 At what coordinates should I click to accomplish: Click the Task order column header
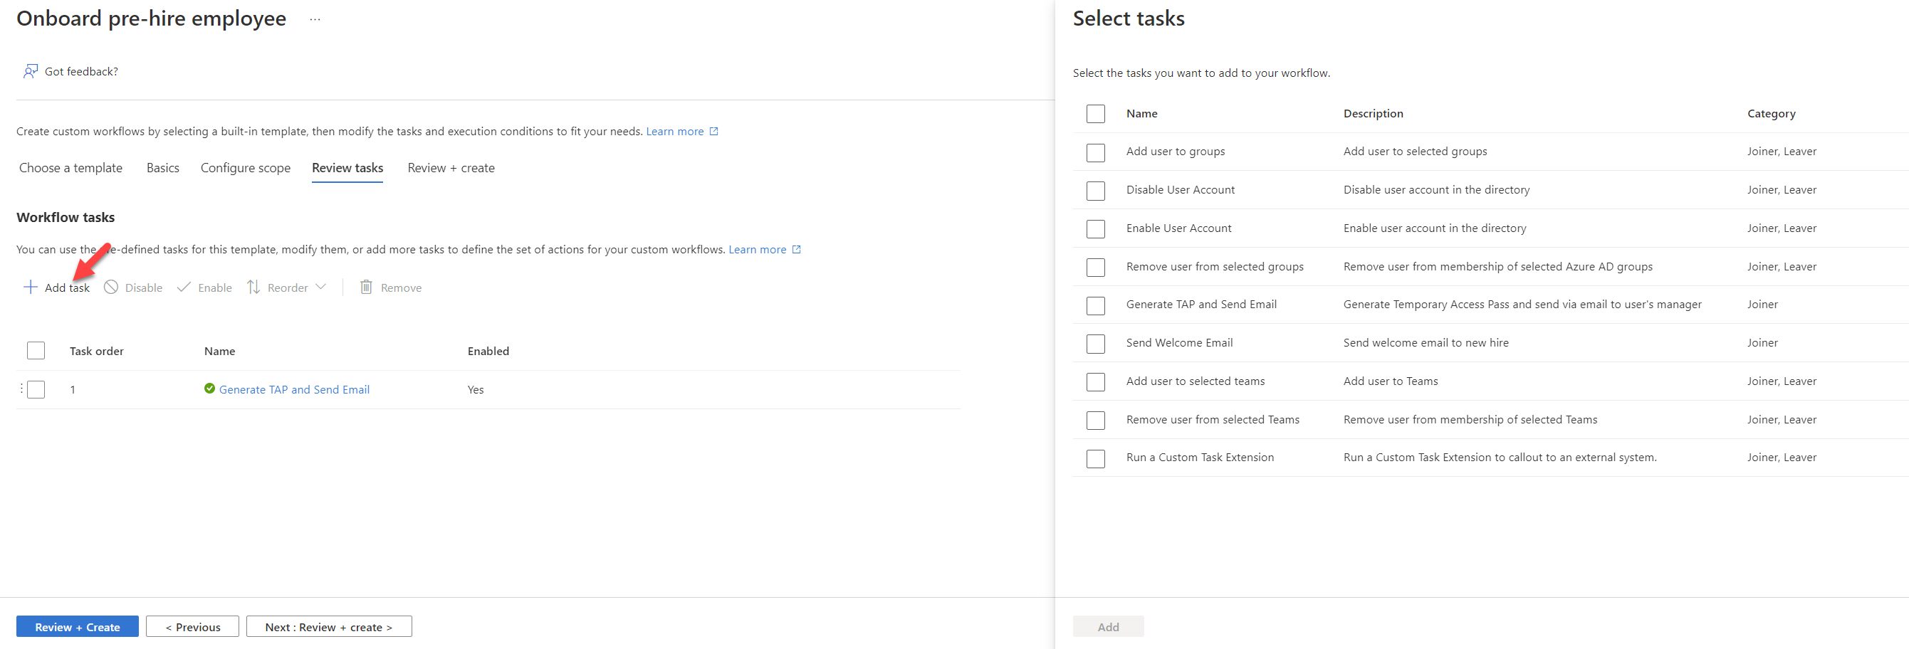tap(96, 351)
